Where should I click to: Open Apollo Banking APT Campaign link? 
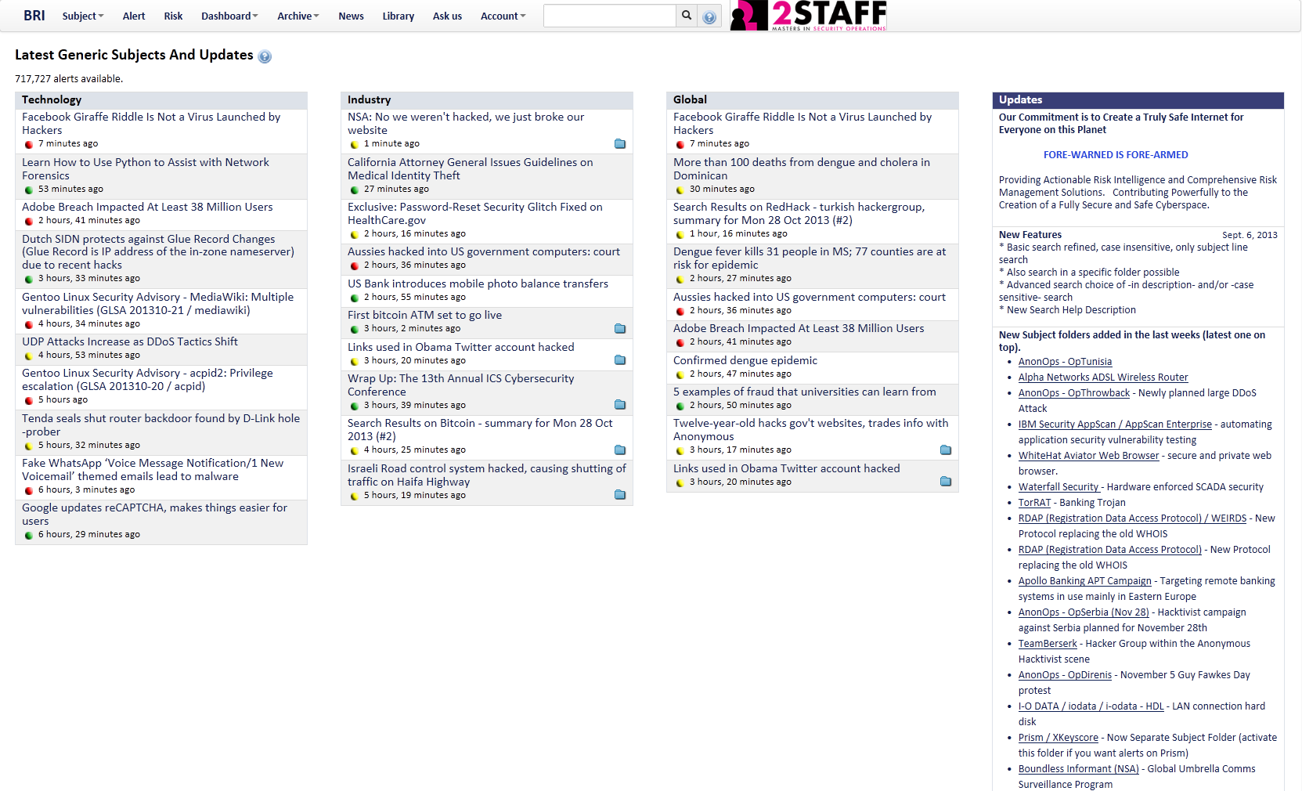pyautogui.click(x=1085, y=581)
